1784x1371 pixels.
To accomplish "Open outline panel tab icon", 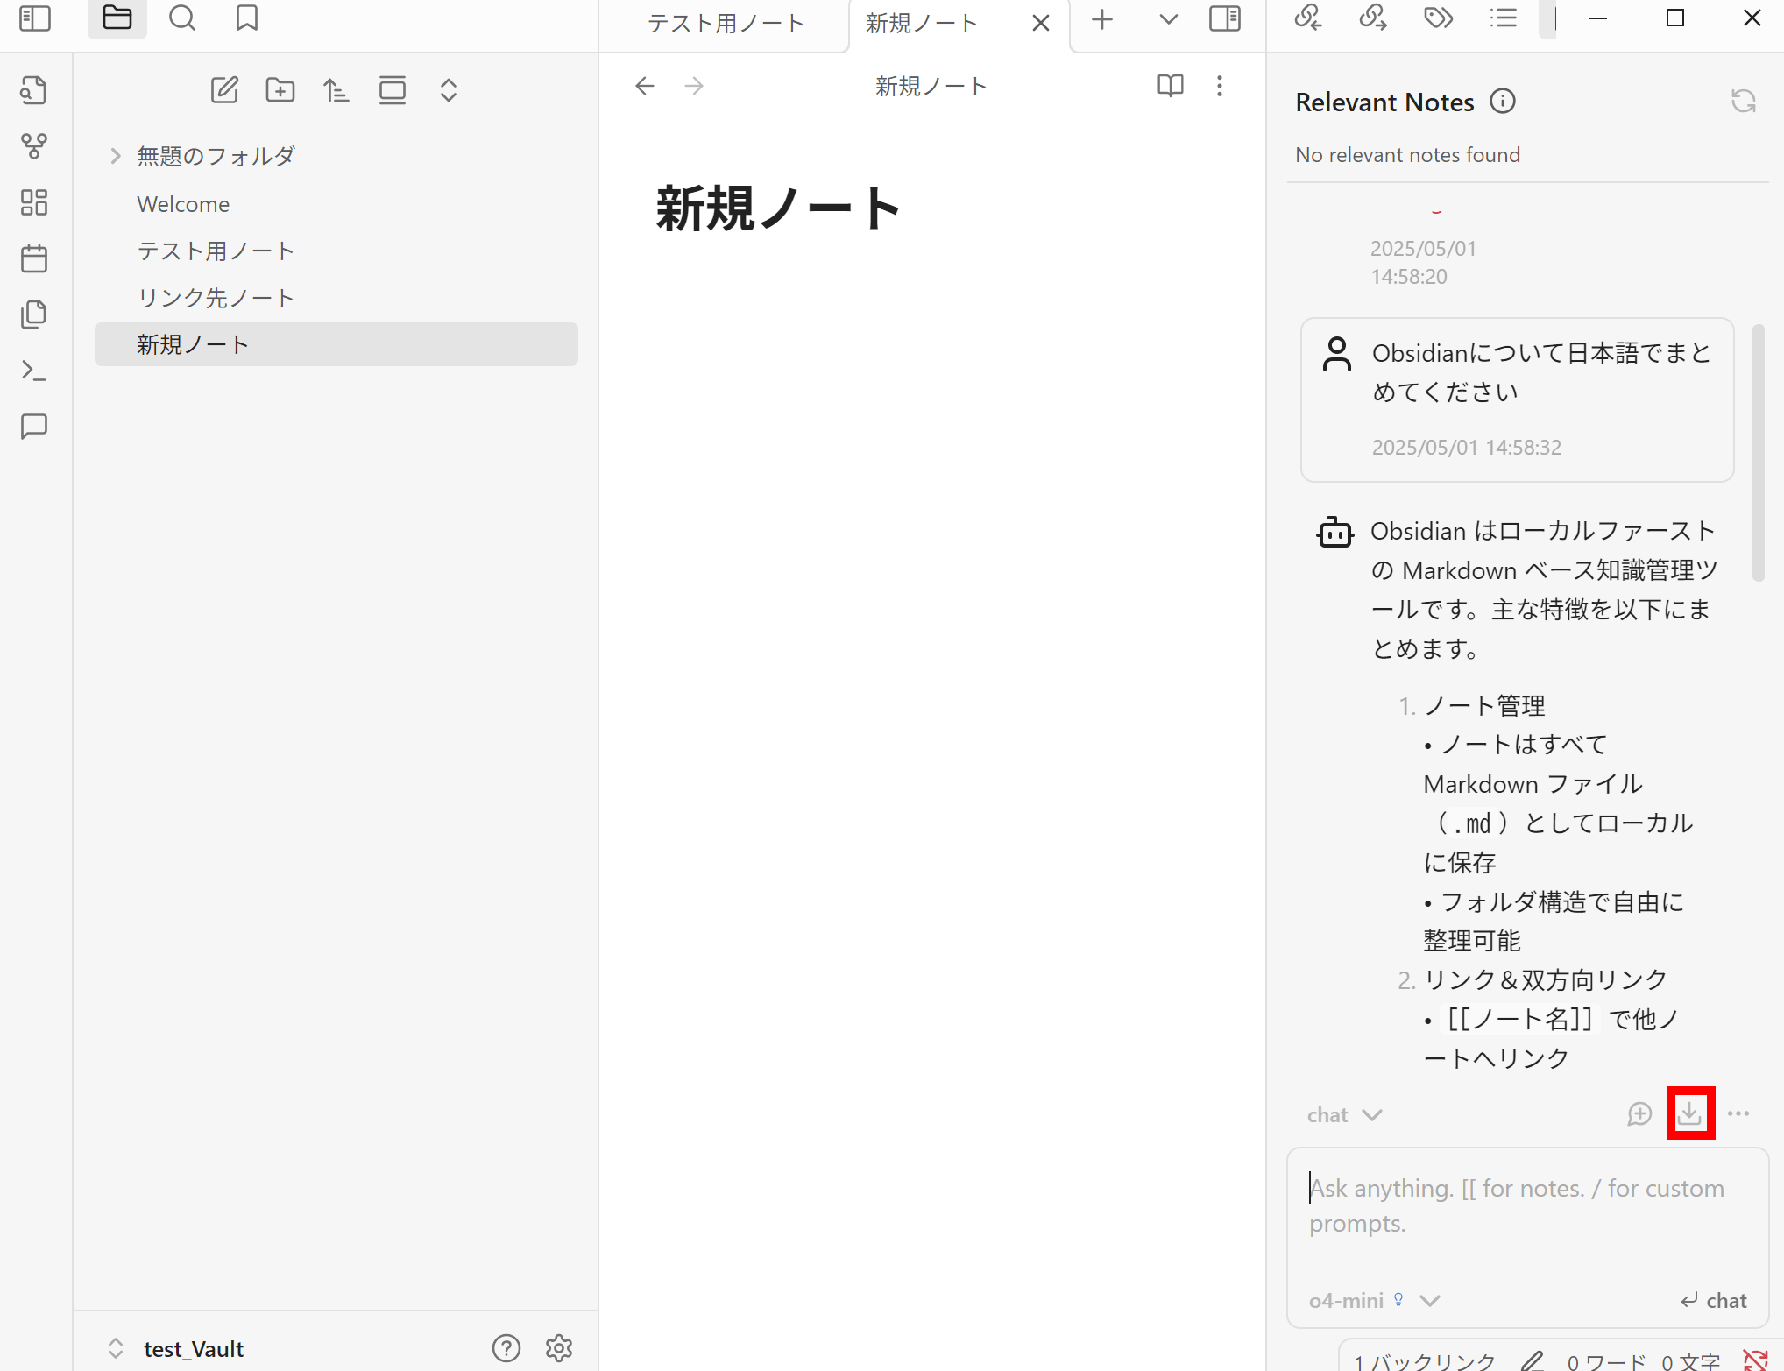I will pyautogui.click(x=1504, y=18).
